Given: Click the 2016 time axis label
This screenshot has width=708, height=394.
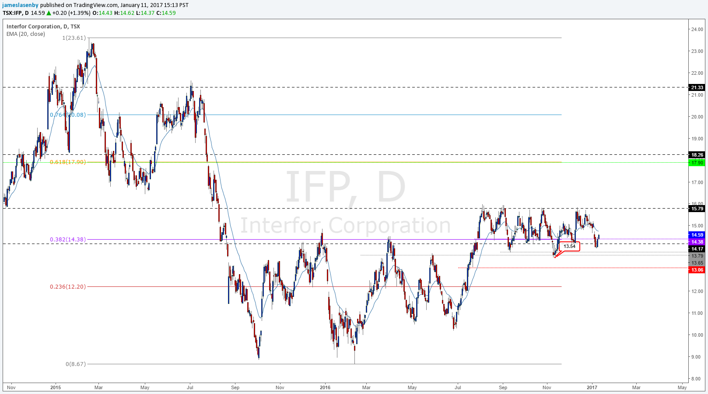Looking at the screenshot, I should pos(325,387).
